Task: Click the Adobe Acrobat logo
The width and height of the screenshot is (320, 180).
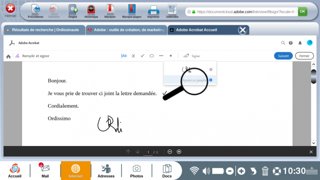Action: pos(12,43)
